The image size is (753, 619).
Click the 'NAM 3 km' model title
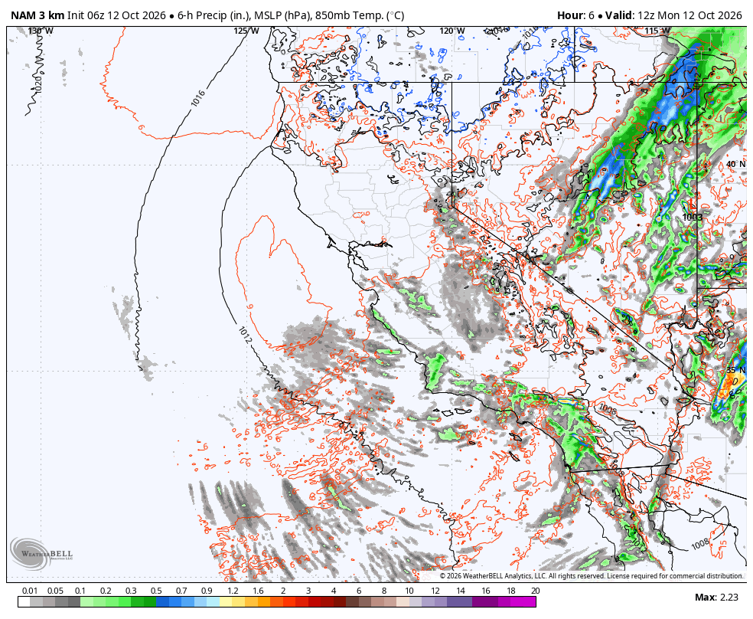click(37, 15)
